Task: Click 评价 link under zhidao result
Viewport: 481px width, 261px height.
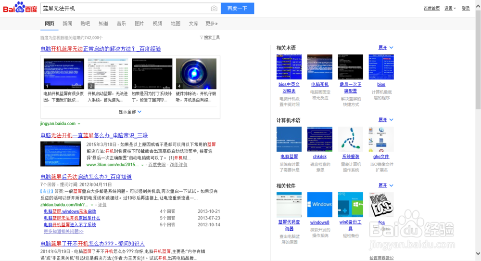Action: 102,205
